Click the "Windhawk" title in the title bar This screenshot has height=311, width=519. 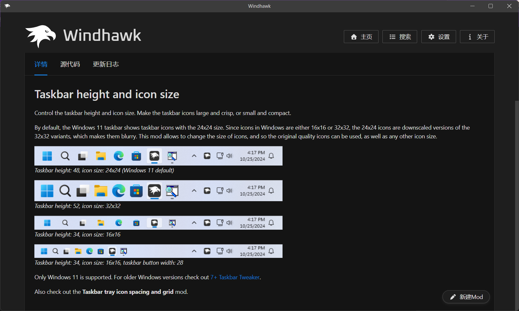coord(259,6)
